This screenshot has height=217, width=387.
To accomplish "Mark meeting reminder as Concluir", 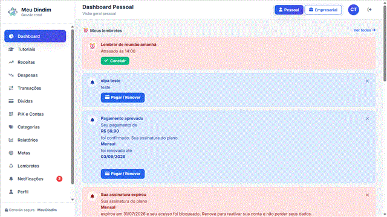I will 115,61.
